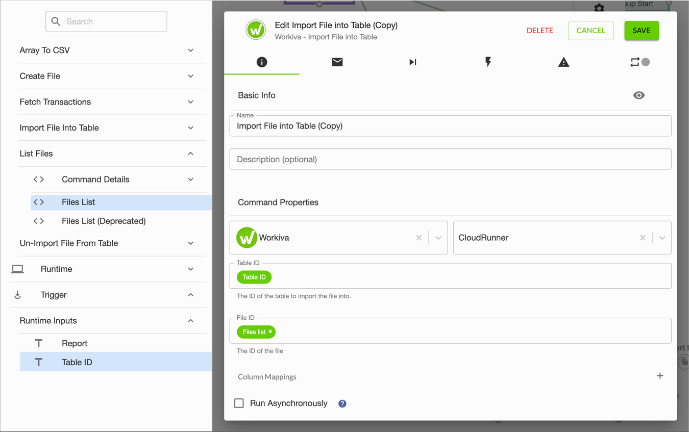Add a Column Mappings entry with plus
The height and width of the screenshot is (432, 689).
tap(660, 376)
